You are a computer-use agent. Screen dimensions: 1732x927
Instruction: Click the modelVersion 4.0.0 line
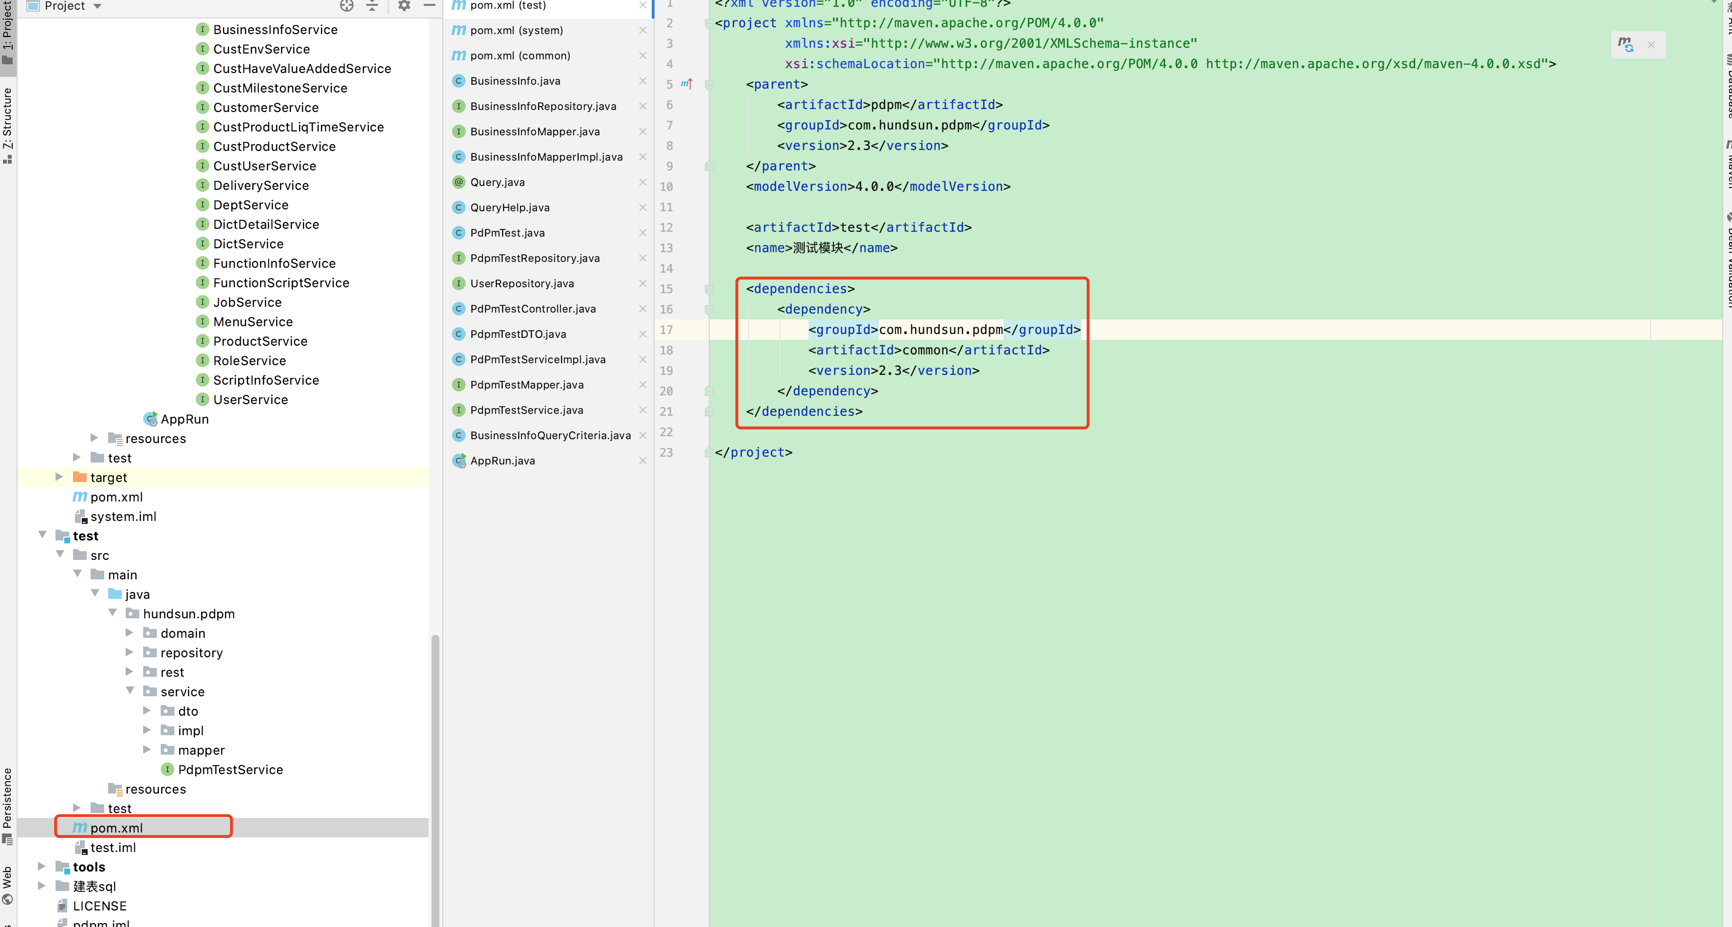[877, 186]
